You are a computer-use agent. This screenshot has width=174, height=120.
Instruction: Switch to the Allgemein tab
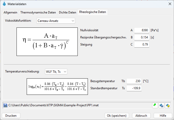tap(10, 12)
